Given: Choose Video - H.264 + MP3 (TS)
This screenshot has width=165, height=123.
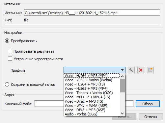Looking at the screenshot, I should tap(92, 84).
